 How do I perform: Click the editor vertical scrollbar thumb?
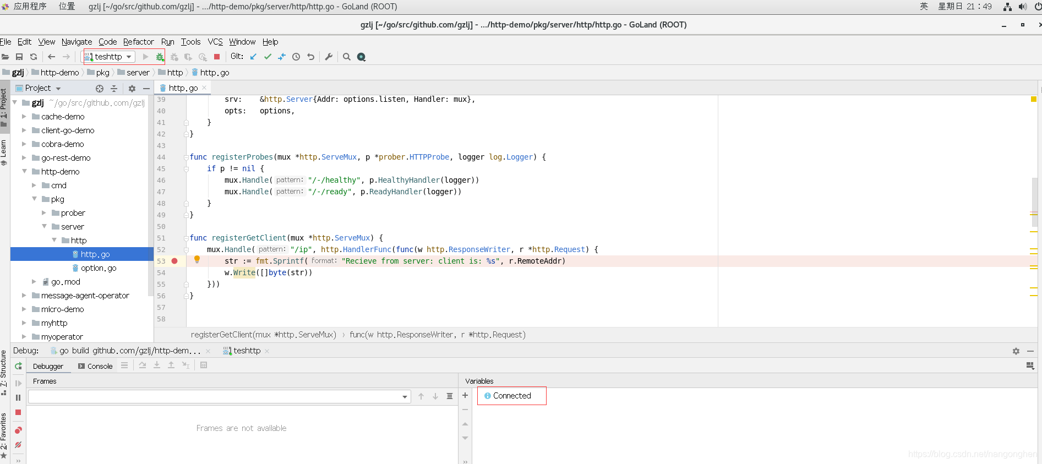(x=1034, y=201)
